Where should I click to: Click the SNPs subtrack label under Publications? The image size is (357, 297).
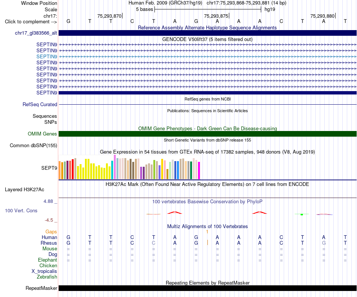pyautogui.click(x=51, y=122)
